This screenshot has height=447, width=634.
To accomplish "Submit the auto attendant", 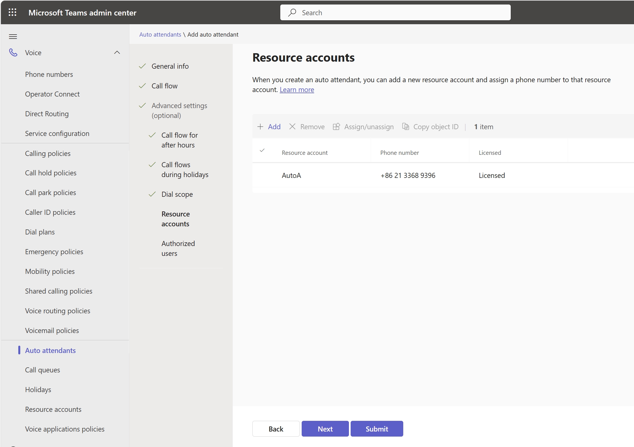I will (x=377, y=429).
